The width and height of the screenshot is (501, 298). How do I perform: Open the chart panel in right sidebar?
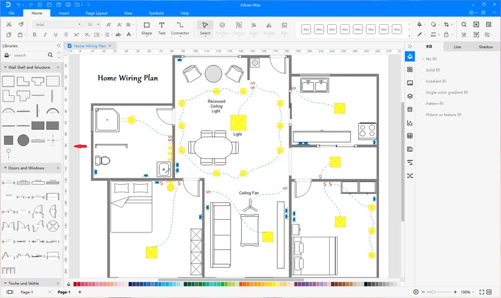(x=410, y=123)
